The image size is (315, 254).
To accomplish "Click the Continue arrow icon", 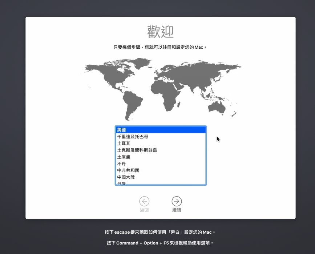I will [x=177, y=201].
